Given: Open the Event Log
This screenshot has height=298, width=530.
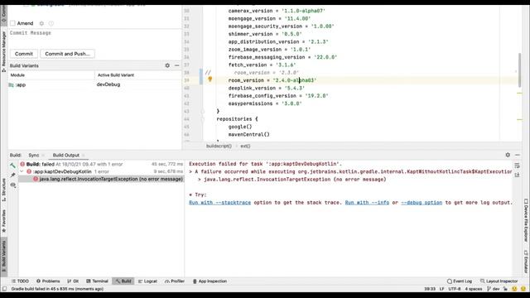Looking at the screenshot, I should pyautogui.click(x=460, y=281).
